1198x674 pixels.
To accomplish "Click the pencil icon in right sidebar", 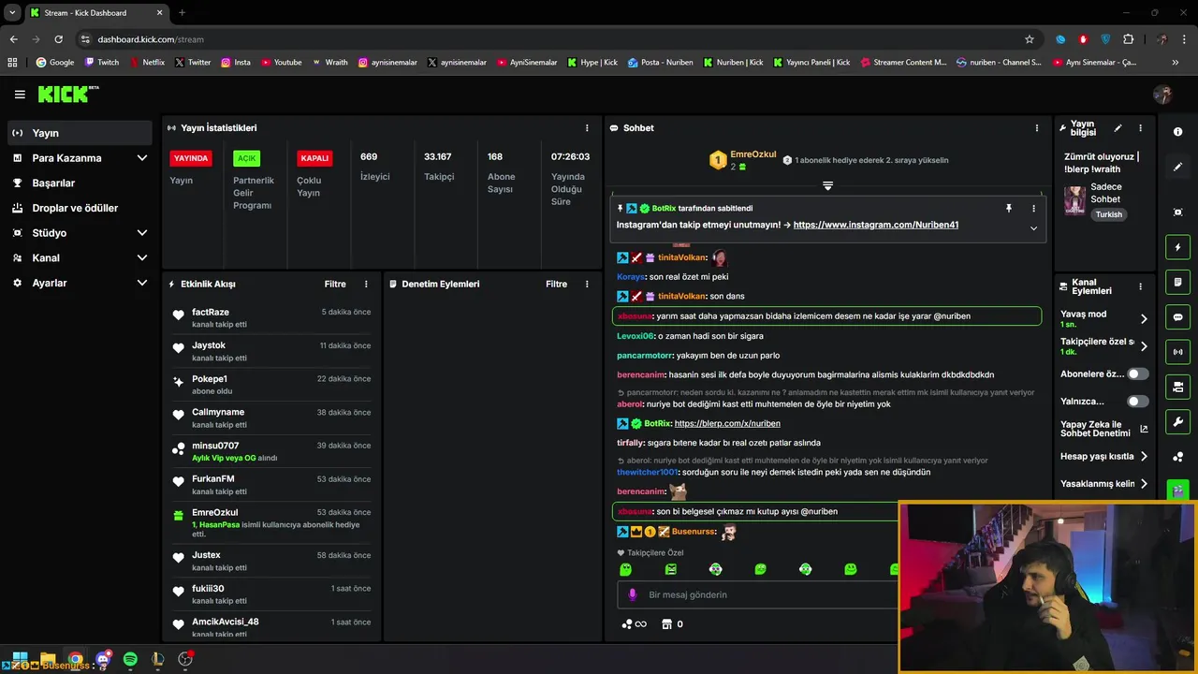I will [x=1177, y=167].
